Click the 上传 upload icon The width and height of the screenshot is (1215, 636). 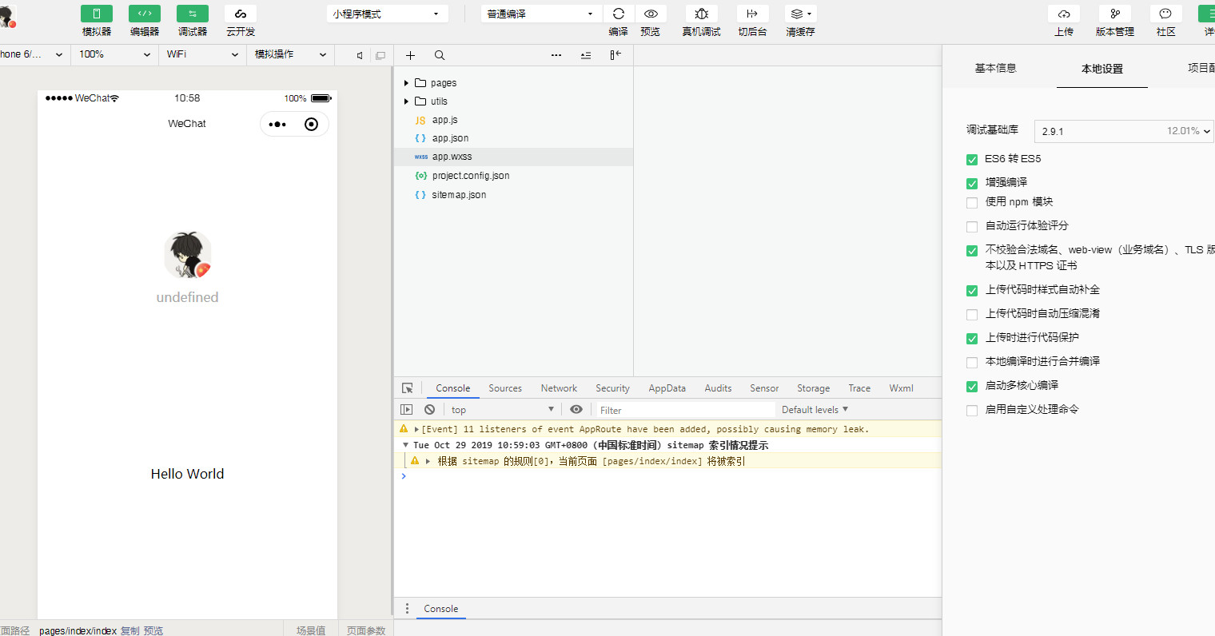(x=1064, y=14)
